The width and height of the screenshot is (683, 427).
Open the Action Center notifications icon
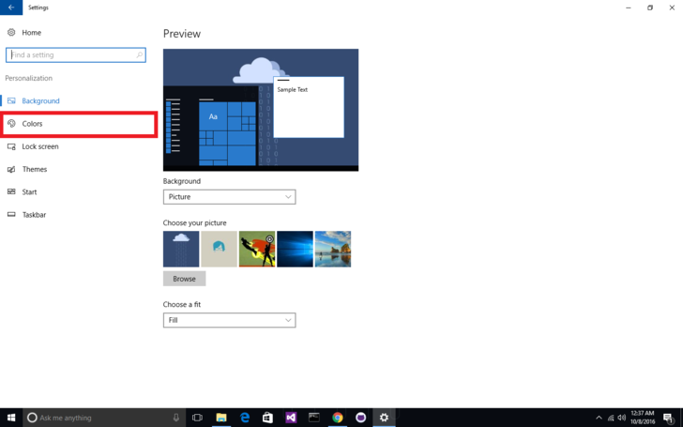point(669,418)
